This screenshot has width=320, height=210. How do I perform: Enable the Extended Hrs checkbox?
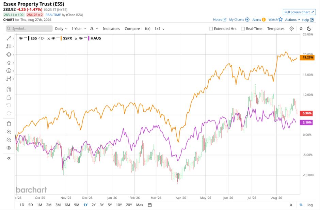(x=211, y=29)
